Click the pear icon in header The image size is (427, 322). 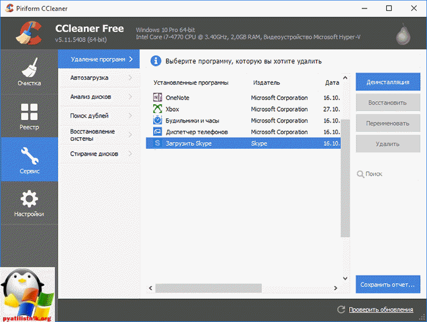click(403, 34)
